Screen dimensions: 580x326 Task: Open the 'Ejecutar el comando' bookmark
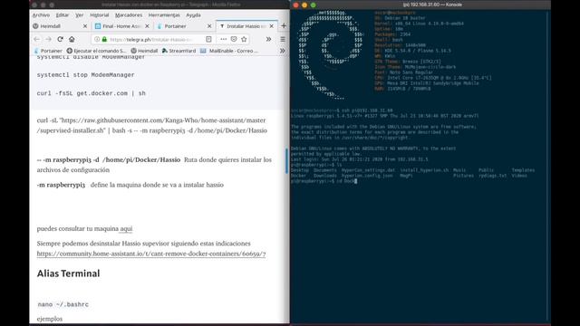(x=96, y=51)
